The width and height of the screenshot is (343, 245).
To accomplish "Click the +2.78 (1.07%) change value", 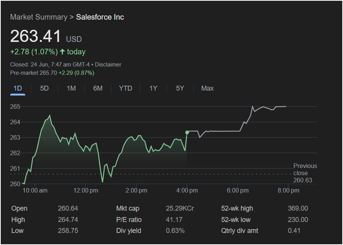I will click(34, 52).
